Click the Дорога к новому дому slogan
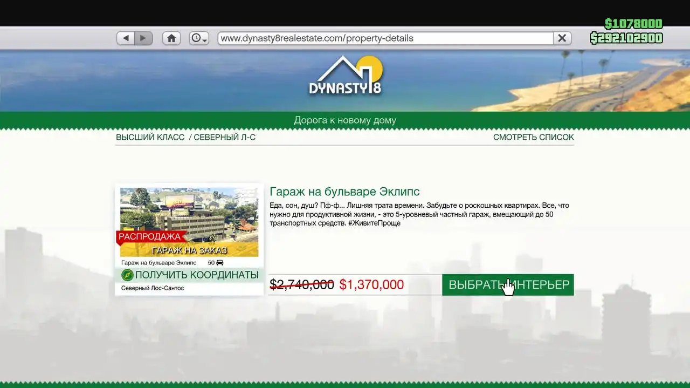This screenshot has height=388, width=690. (x=345, y=120)
